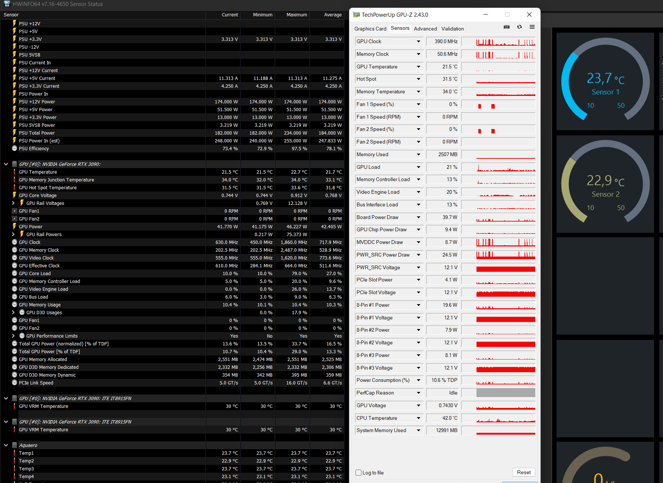Expand the GPU Rail Voltages row

(13, 203)
